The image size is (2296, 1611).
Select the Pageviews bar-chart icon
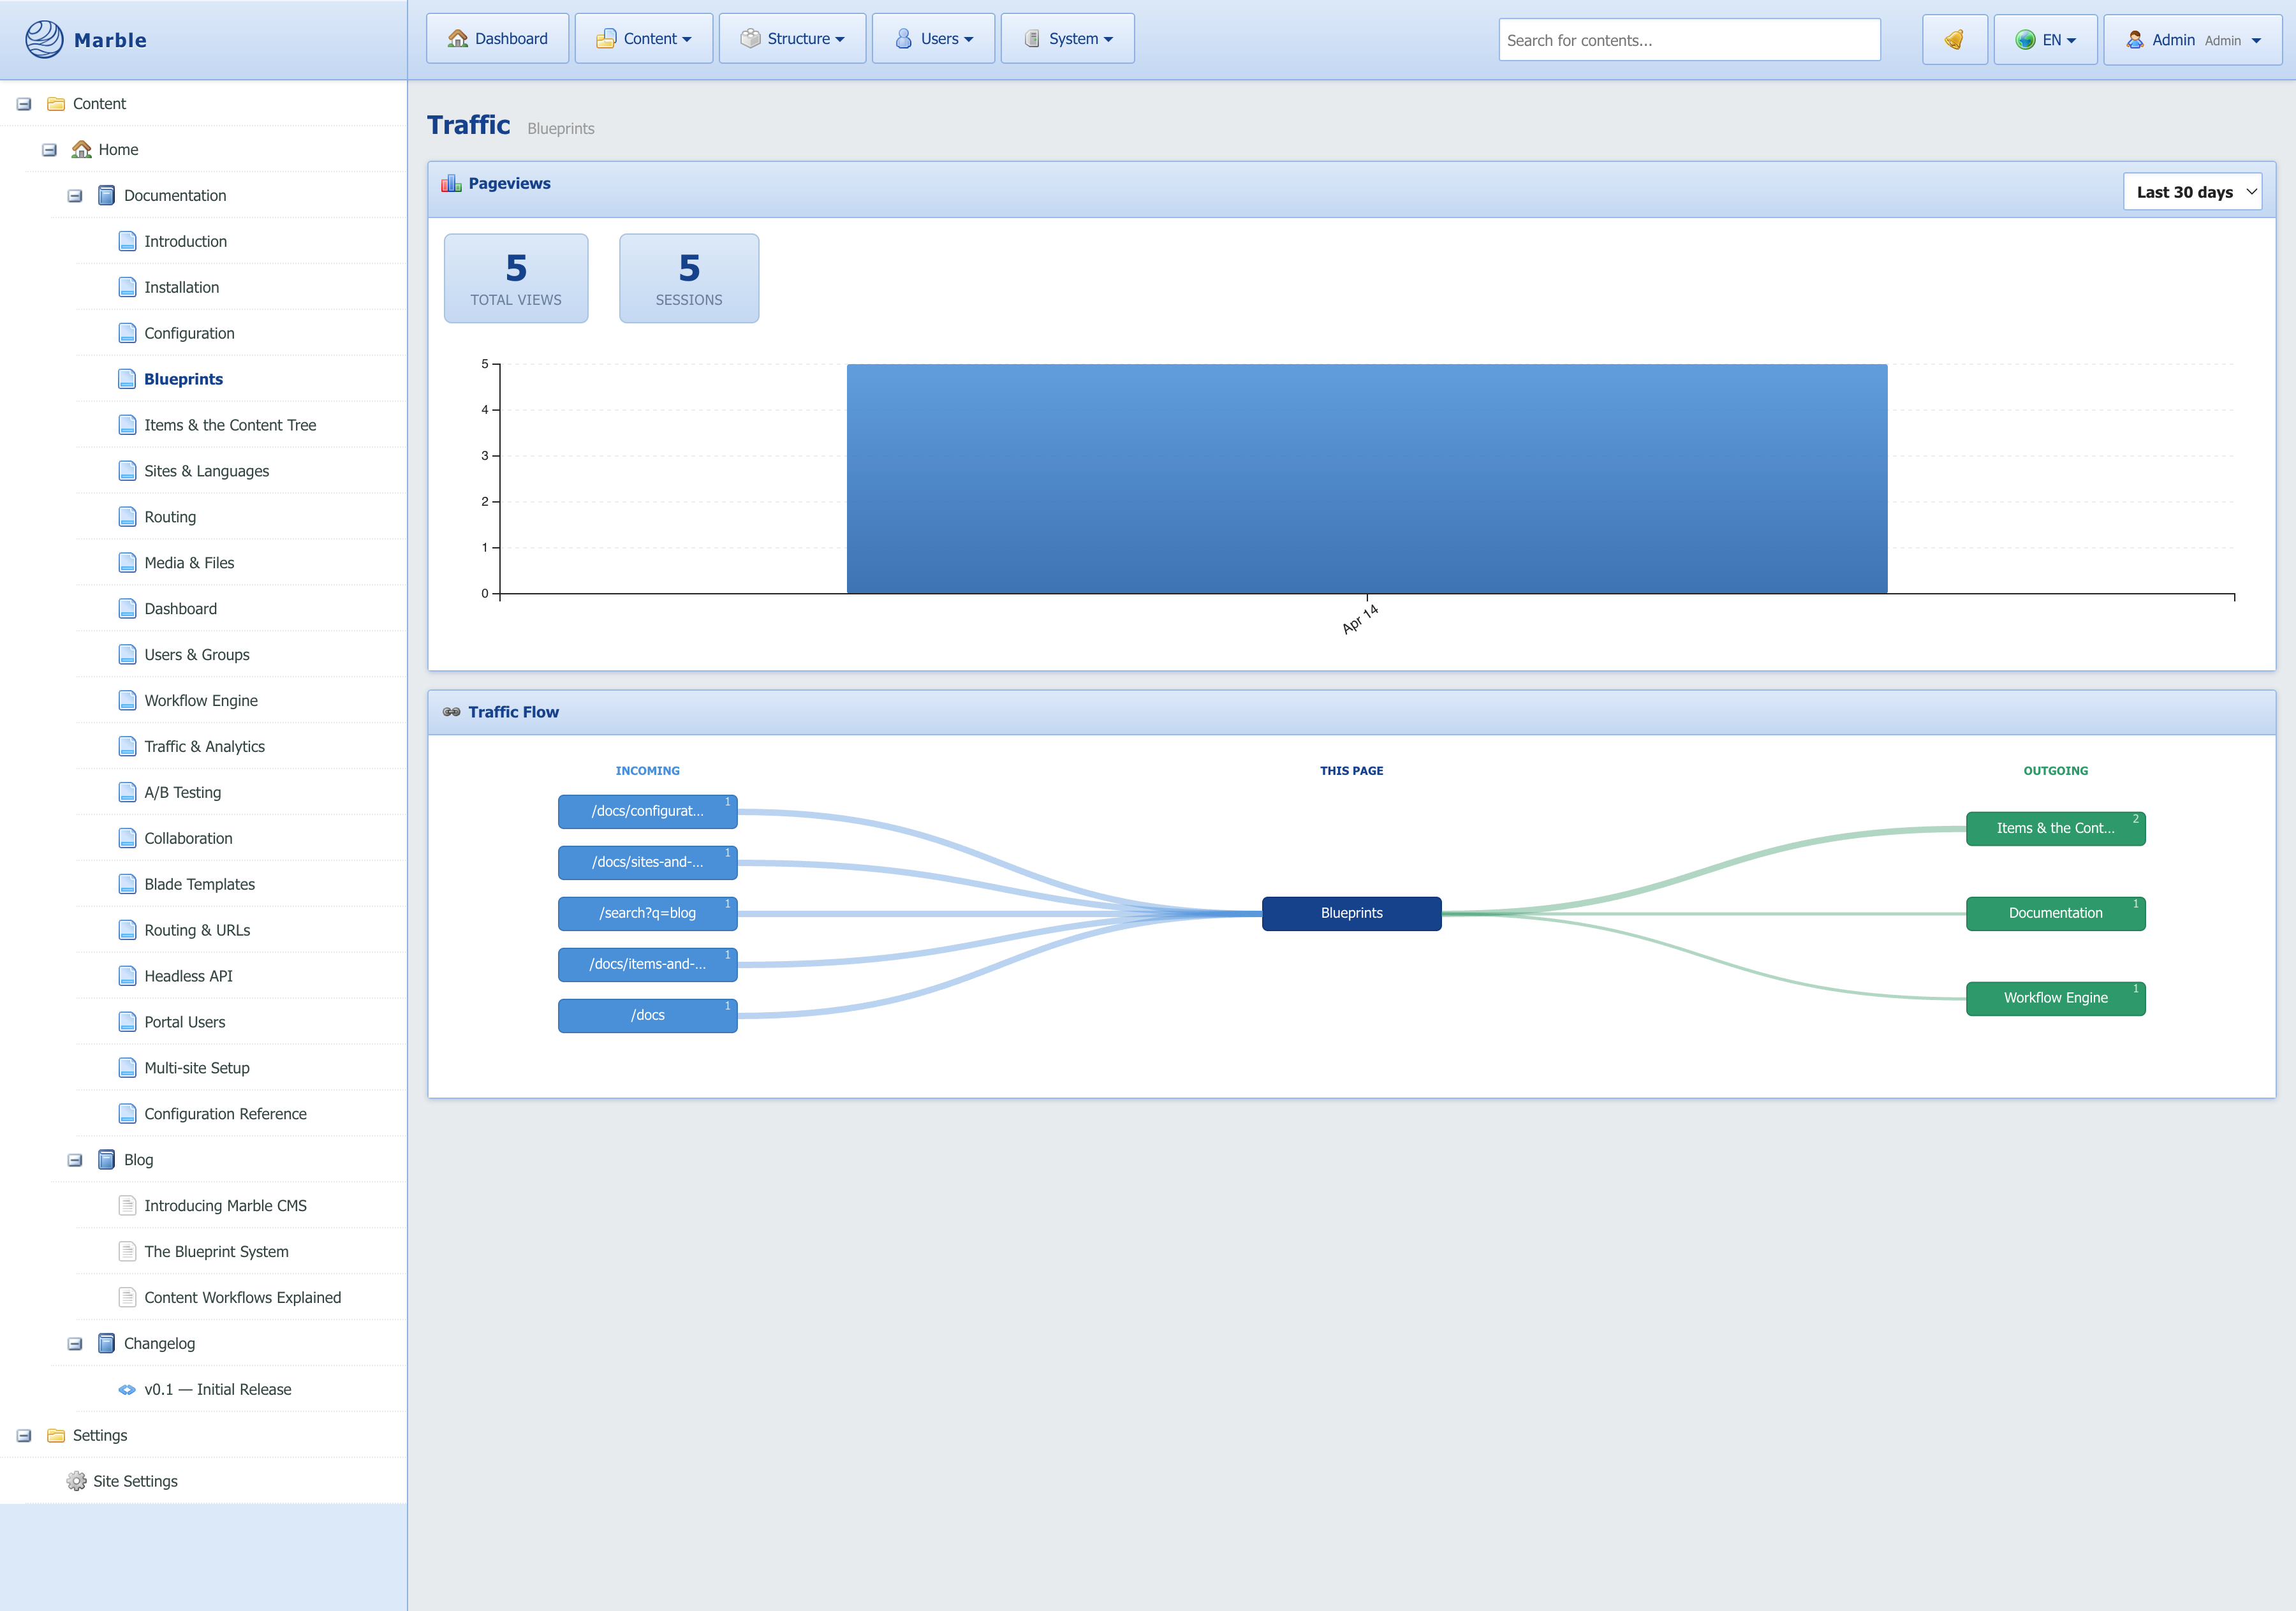(452, 183)
